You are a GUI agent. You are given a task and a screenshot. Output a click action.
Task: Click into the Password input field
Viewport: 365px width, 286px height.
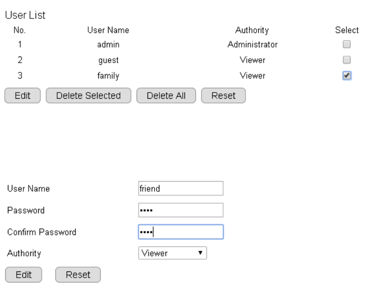pyautogui.click(x=181, y=210)
